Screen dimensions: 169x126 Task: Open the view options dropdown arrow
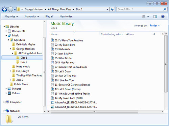(x=148, y=17)
